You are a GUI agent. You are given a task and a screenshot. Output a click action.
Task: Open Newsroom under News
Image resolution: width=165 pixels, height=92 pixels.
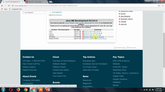(87, 80)
